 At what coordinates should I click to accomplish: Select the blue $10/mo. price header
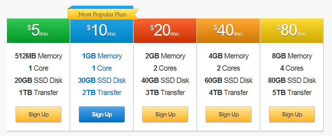(102, 31)
